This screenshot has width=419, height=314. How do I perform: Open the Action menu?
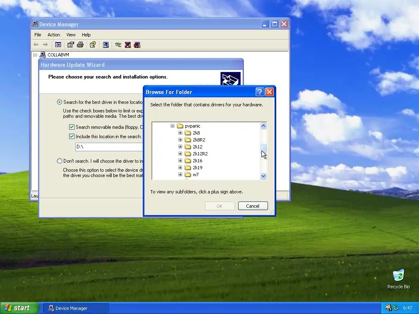tap(54, 35)
